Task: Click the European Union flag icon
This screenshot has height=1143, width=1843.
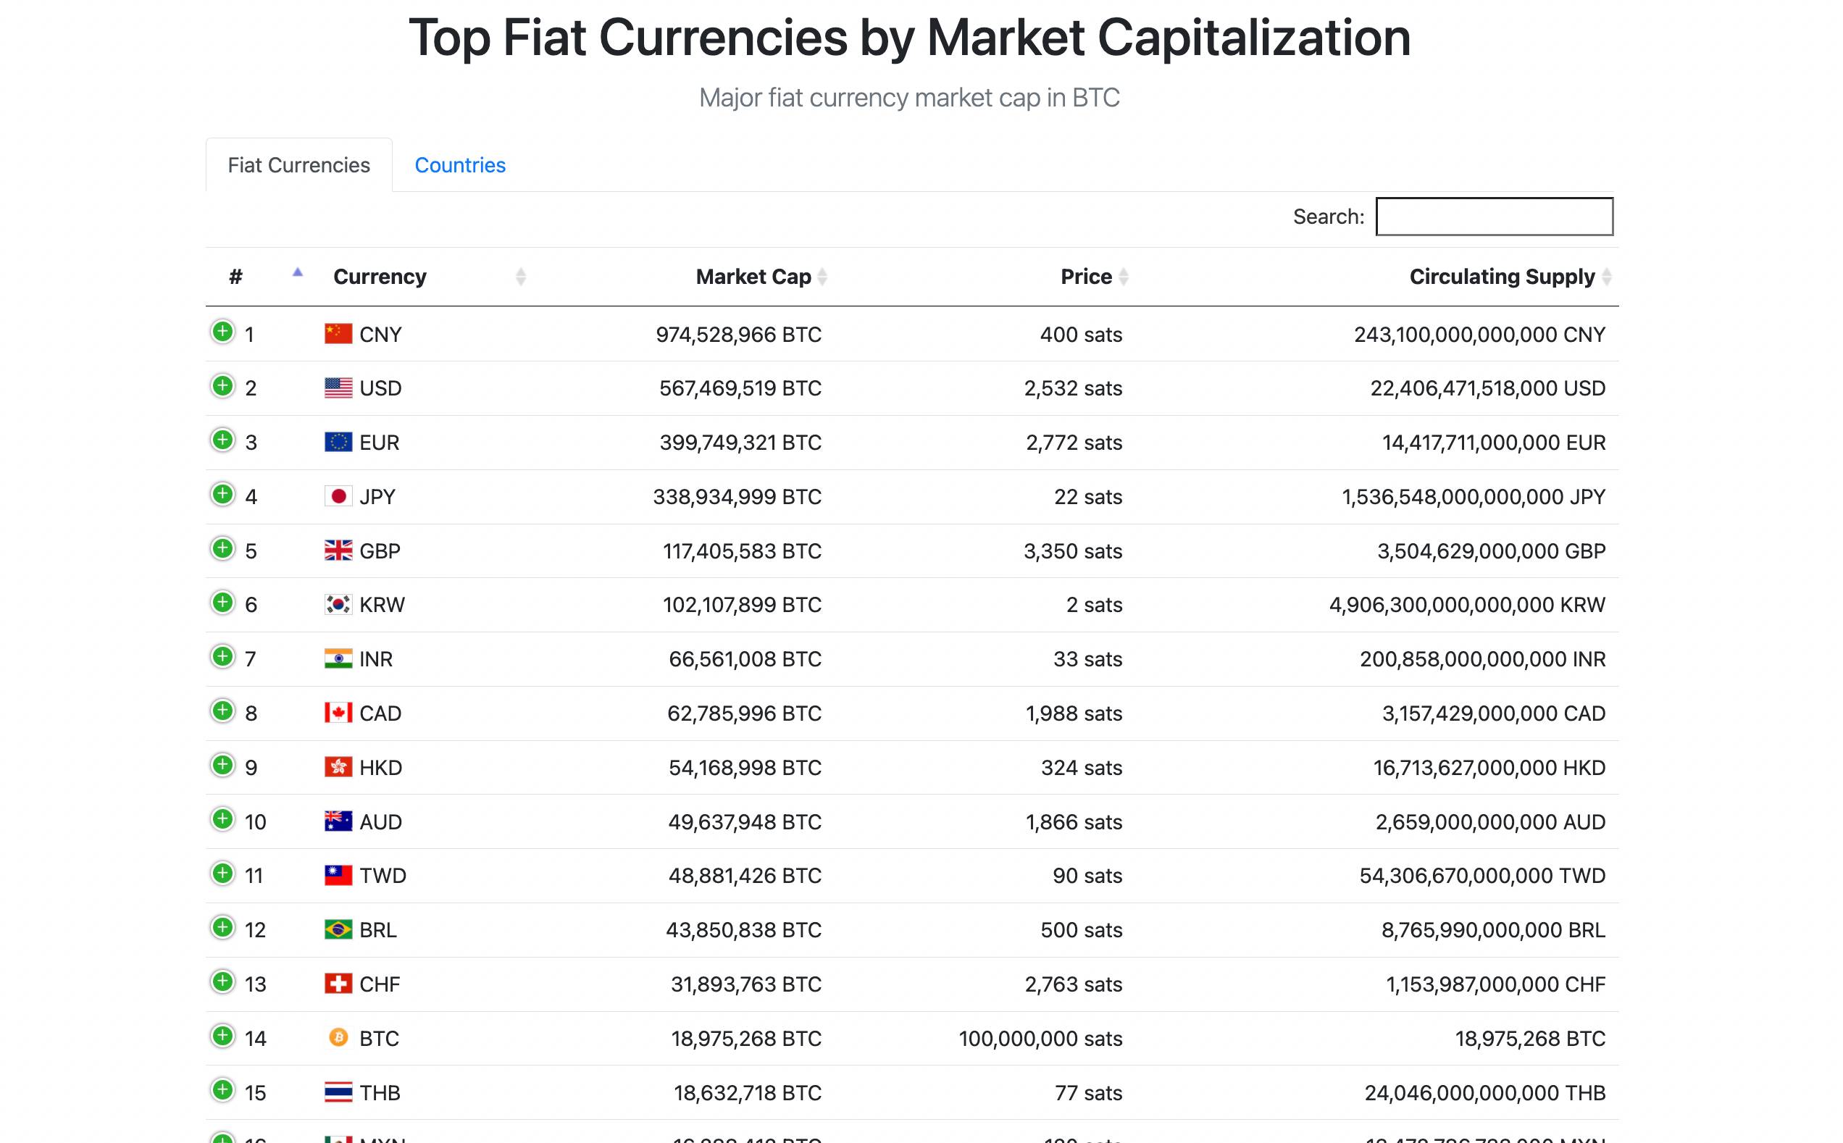Action: click(x=338, y=441)
